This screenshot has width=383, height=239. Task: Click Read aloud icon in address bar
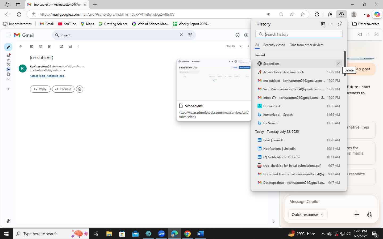[x=292, y=14]
